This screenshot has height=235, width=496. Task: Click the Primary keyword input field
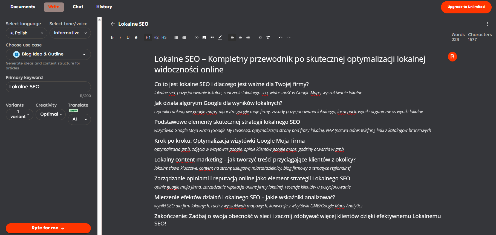click(48, 87)
